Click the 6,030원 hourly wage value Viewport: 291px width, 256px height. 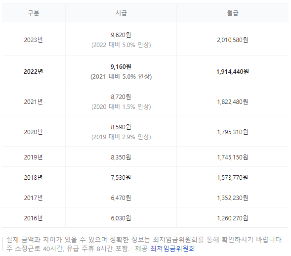[121, 218]
